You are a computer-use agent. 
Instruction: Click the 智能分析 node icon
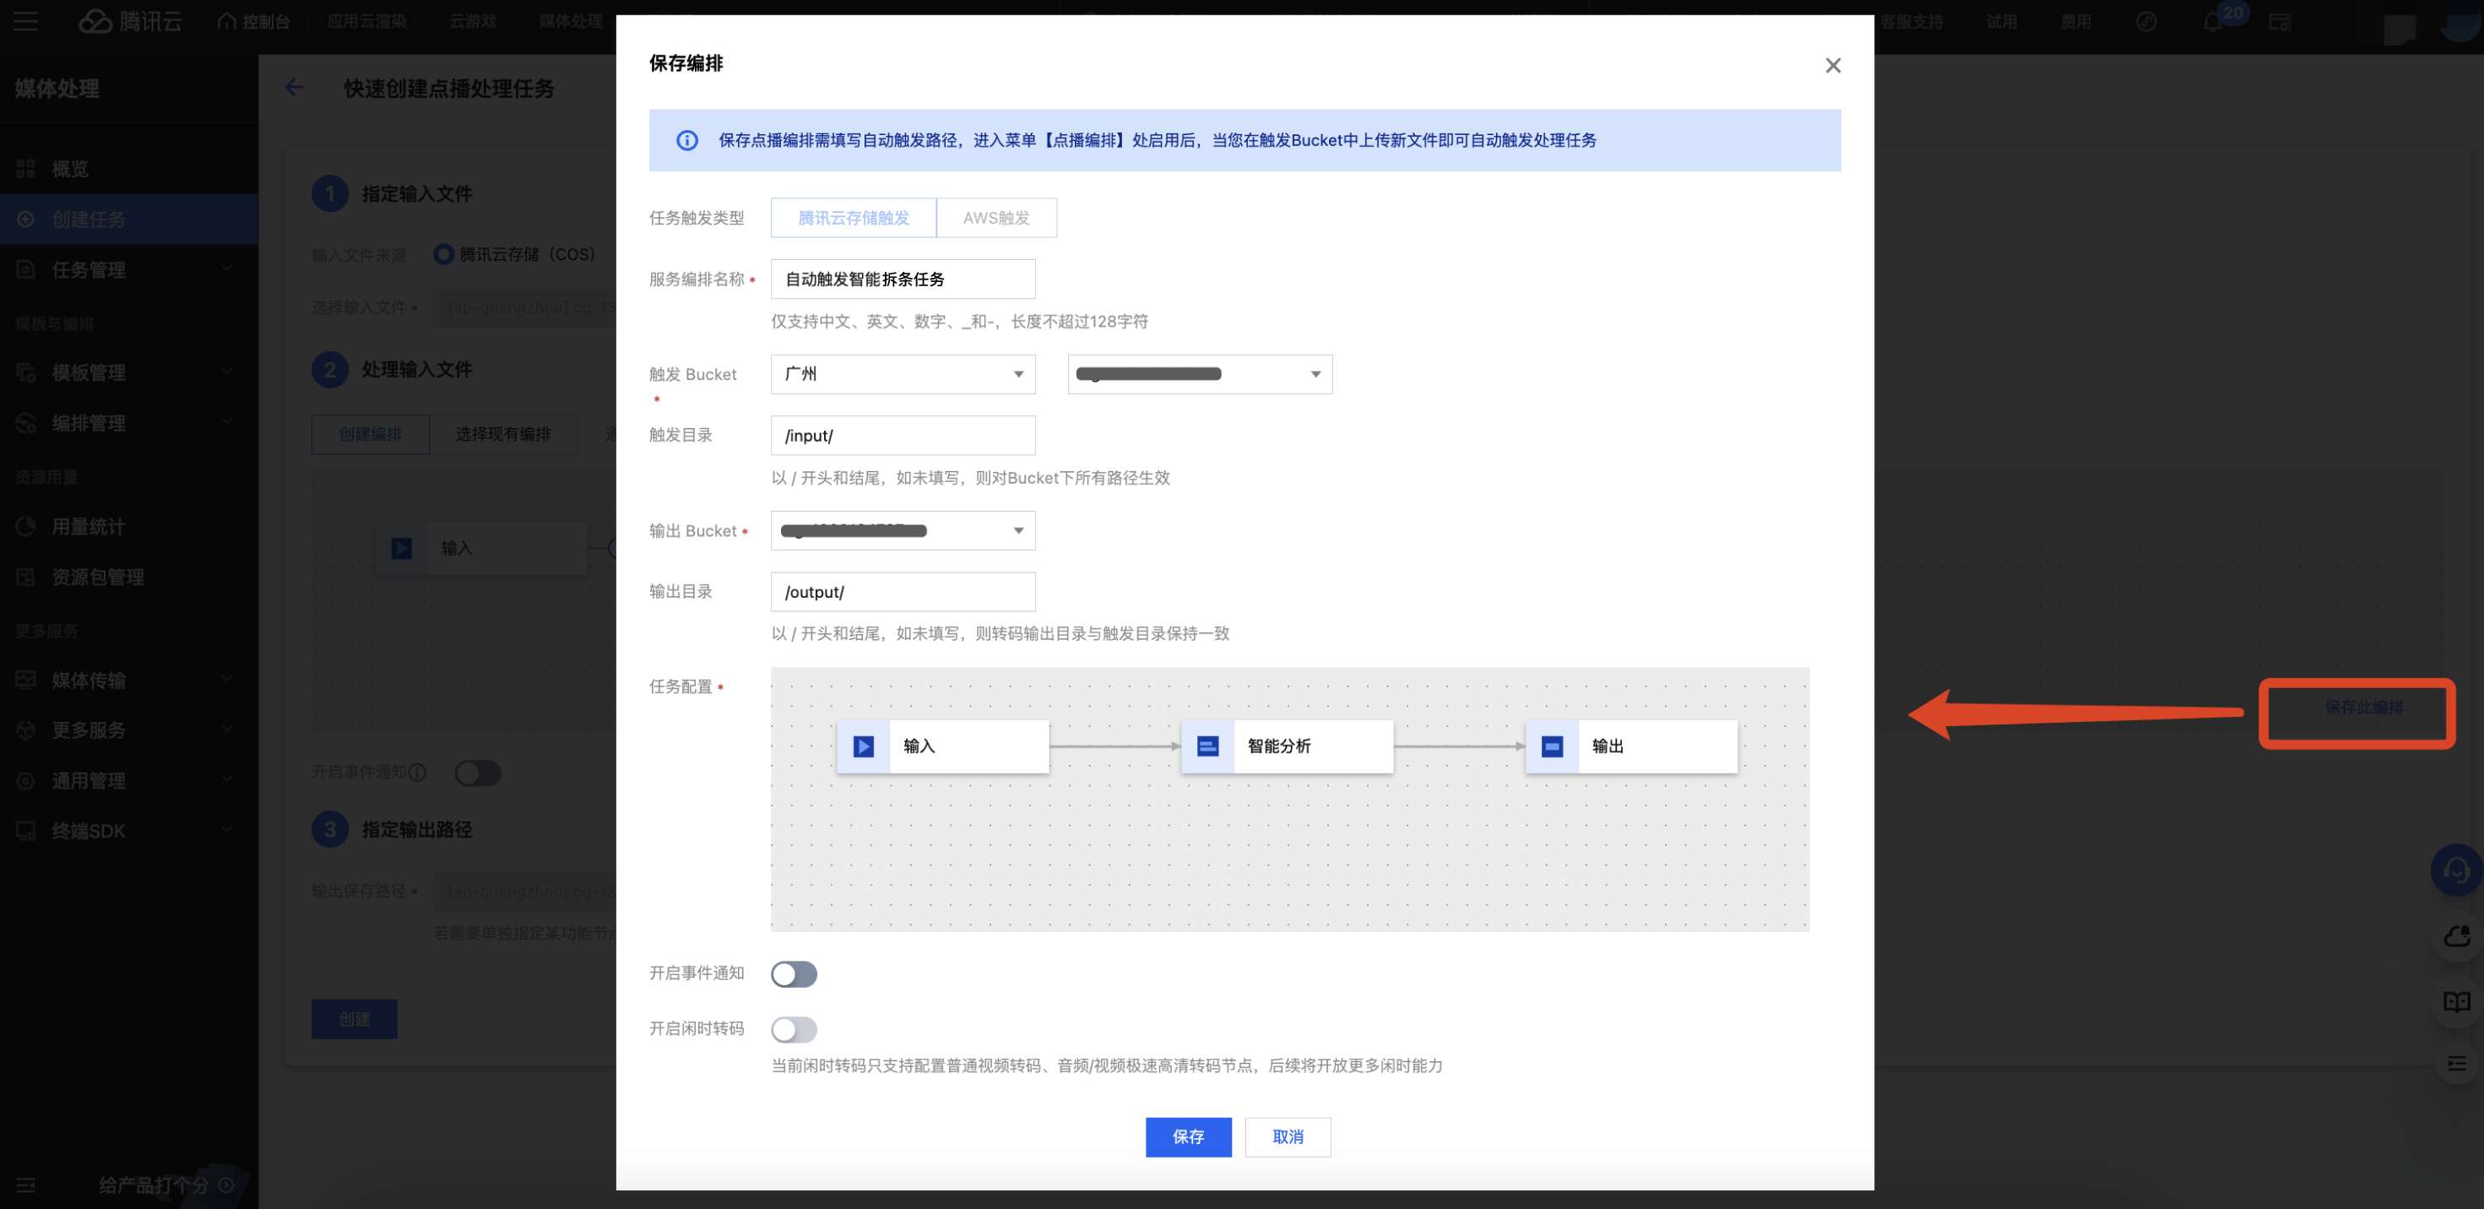tap(1207, 746)
